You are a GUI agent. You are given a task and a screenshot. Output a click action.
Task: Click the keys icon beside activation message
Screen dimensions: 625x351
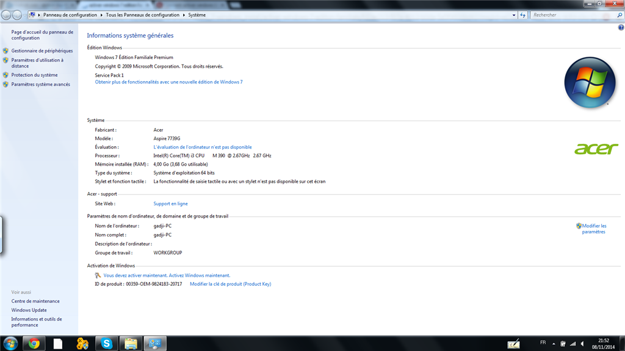(x=98, y=275)
